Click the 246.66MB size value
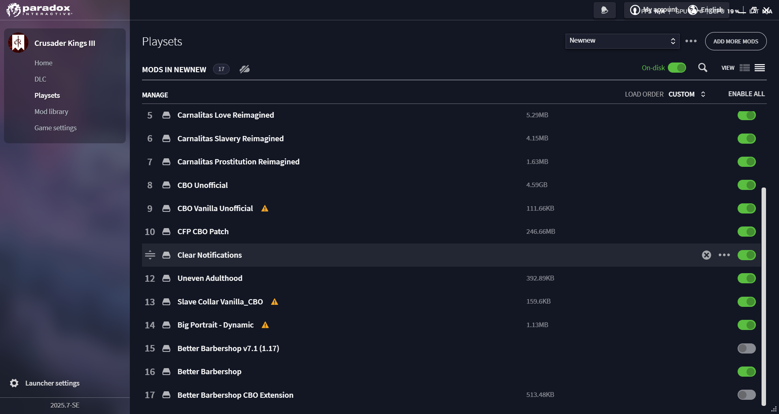 [540, 232]
